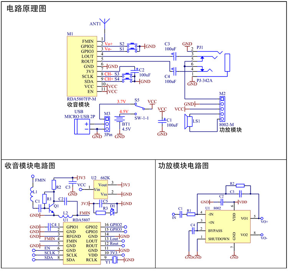This screenshot has width=288, height=271.
Task: Click the S2 Vo+ push button
Action: [x=133, y=44]
